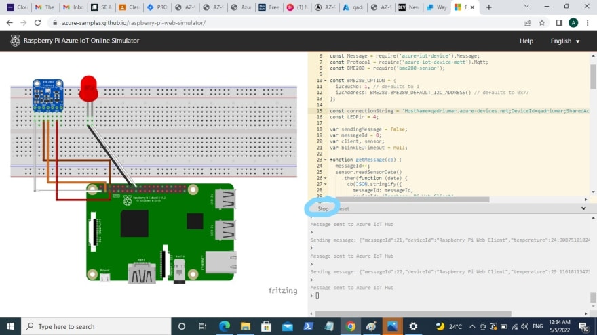Click the console horizontal scrollbar
Image resolution: width=597 pixels, height=335 pixels.
pyautogui.click(x=413, y=314)
